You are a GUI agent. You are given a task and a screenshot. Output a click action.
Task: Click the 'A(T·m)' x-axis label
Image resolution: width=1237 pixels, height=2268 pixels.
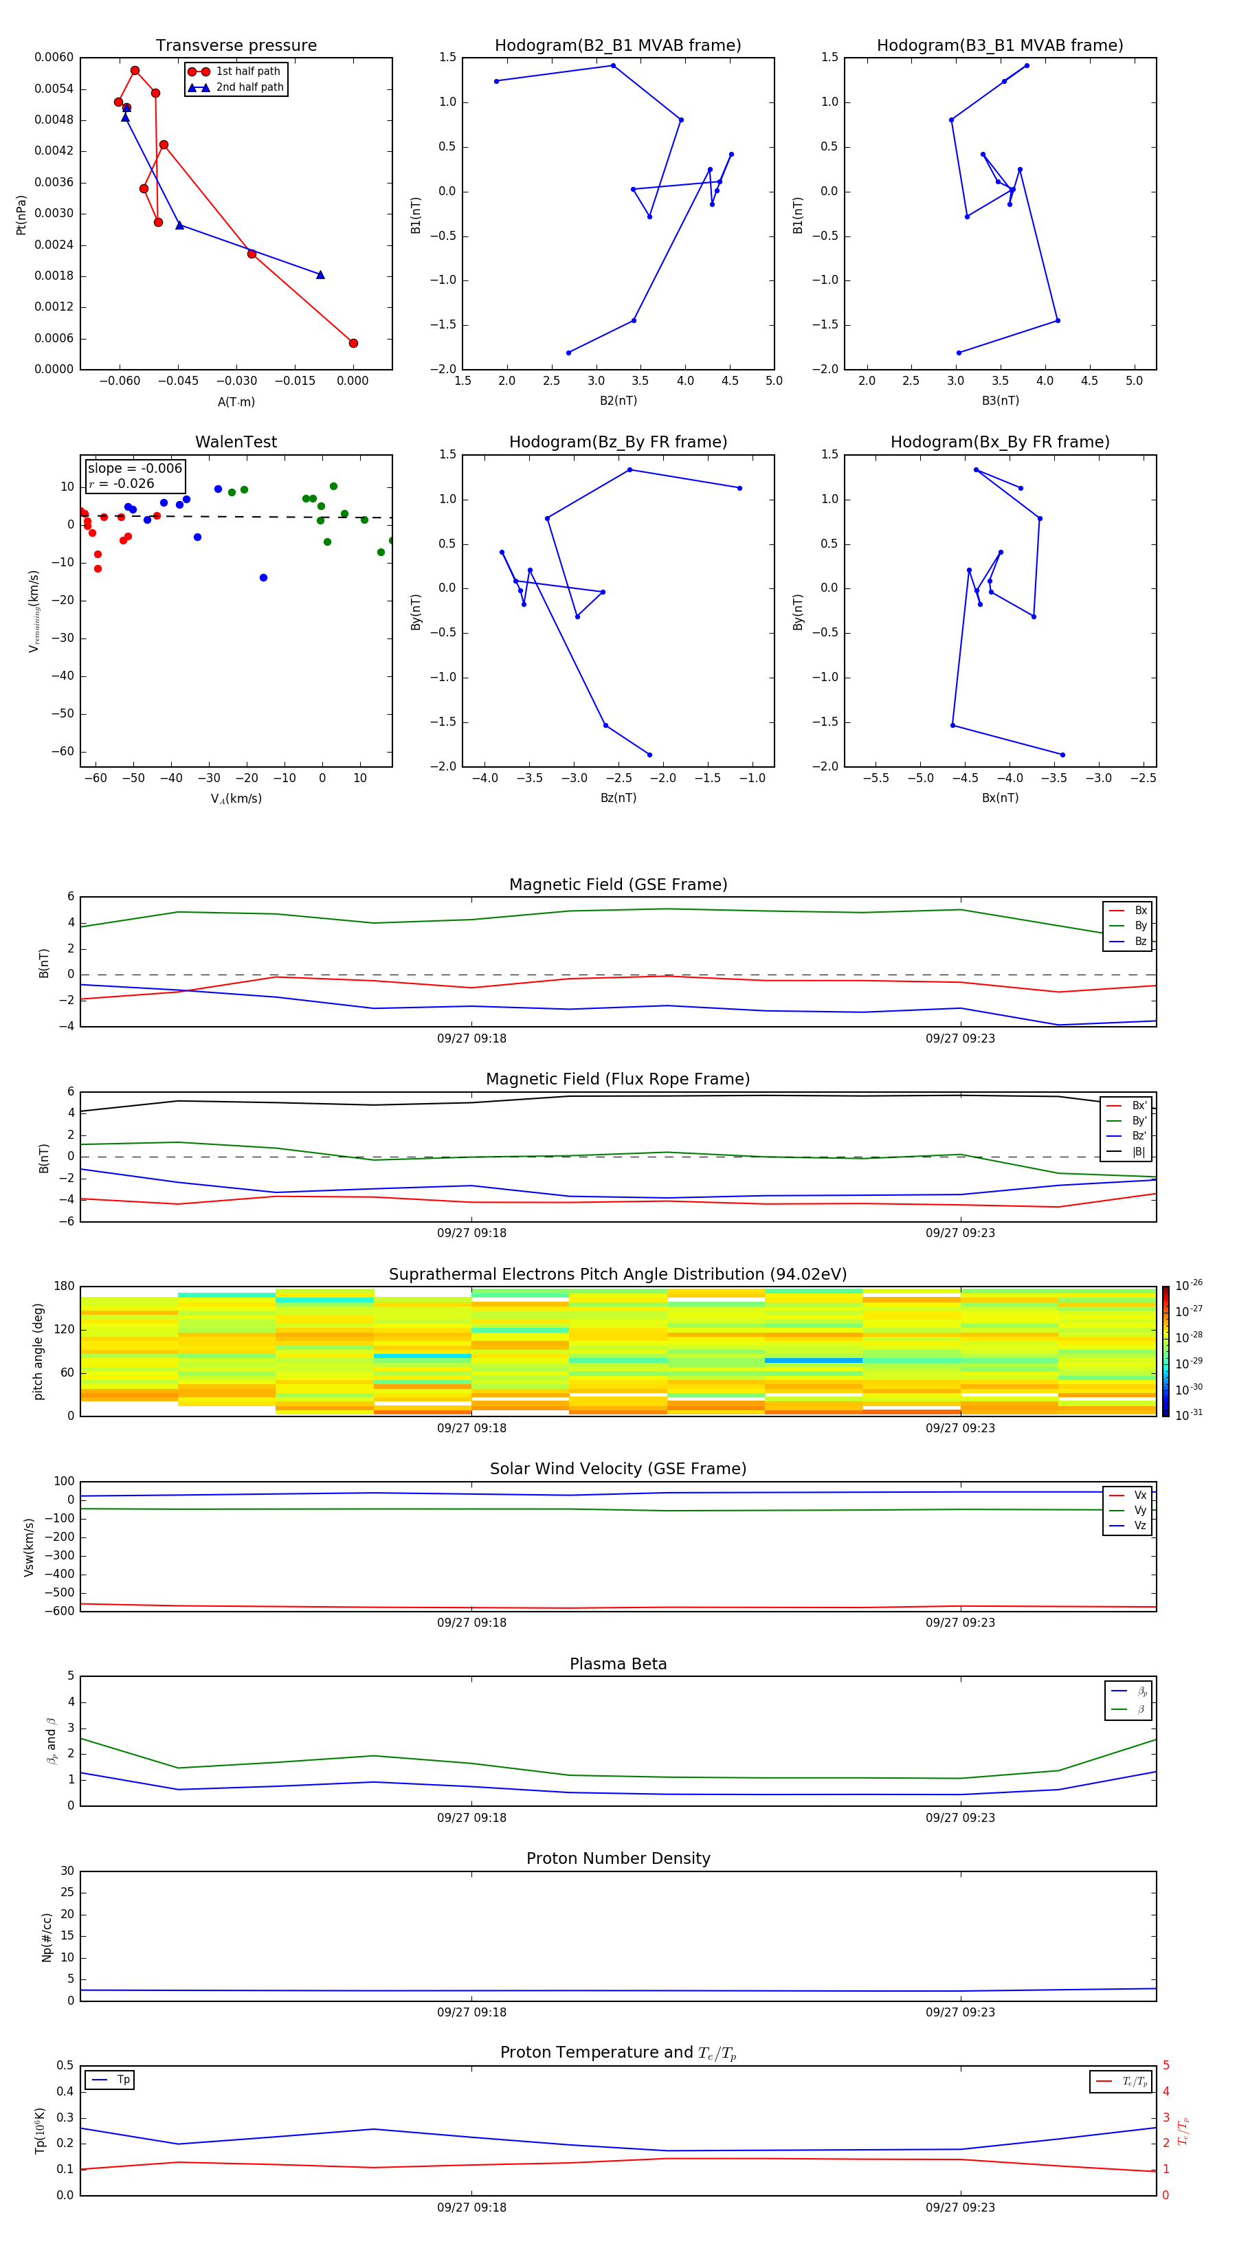click(236, 402)
